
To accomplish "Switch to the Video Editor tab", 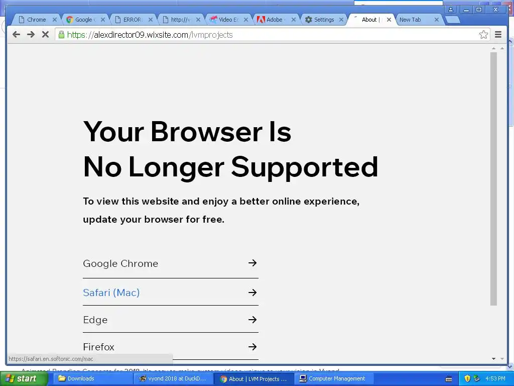I will 228,20.
